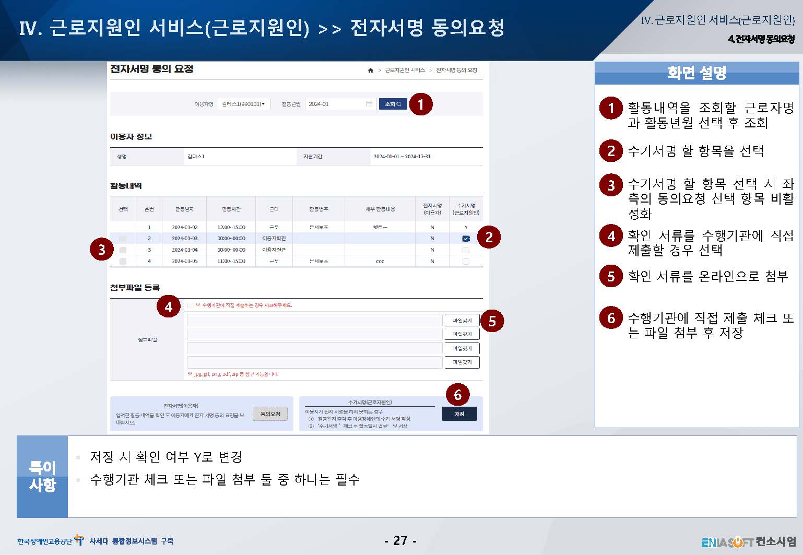Click the 전자서명 동의 요청 breadcrumb item

[x=456, y=70]
